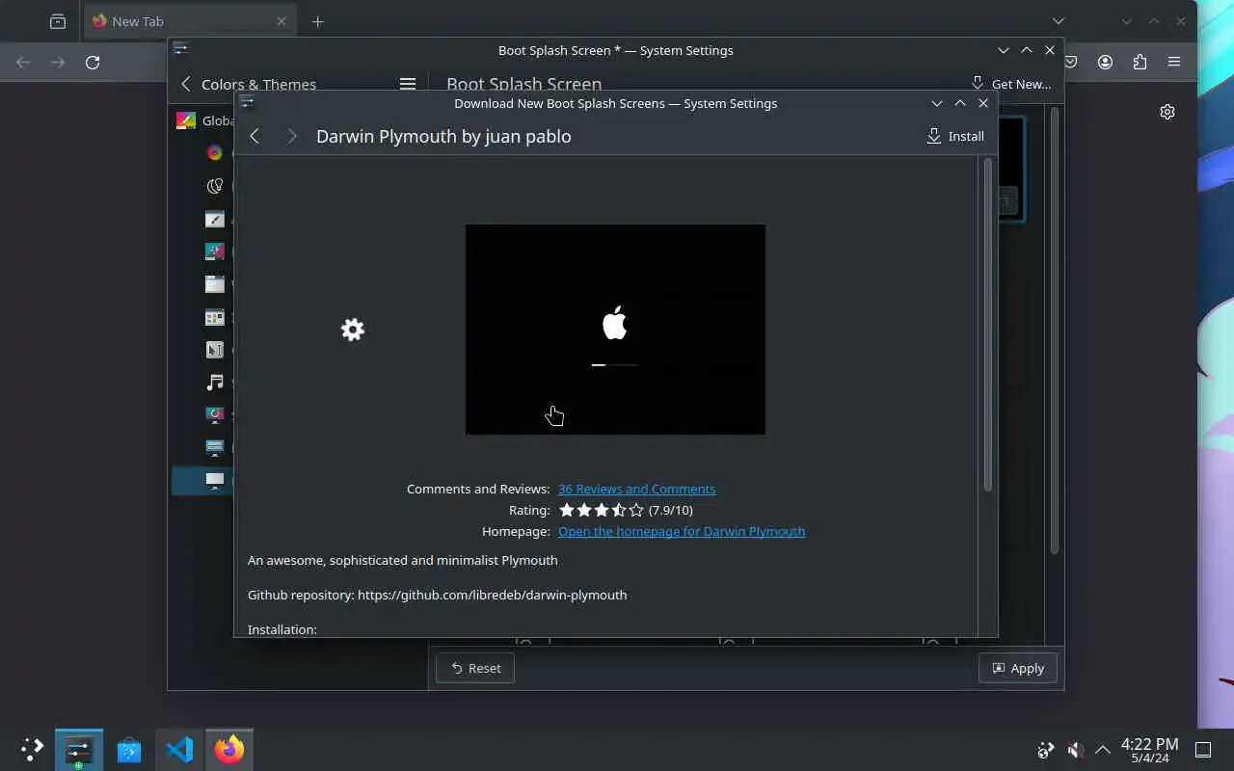The height and width of the screenshot is (771, 1234).
Task: Click Install for Darwin Plymouth
Action: [x=955, y=136]
